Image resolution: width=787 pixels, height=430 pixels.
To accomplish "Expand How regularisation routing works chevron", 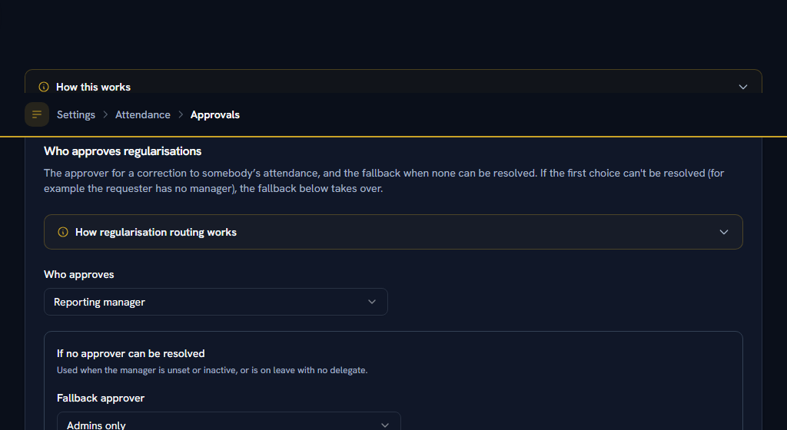I will (724, 232).
